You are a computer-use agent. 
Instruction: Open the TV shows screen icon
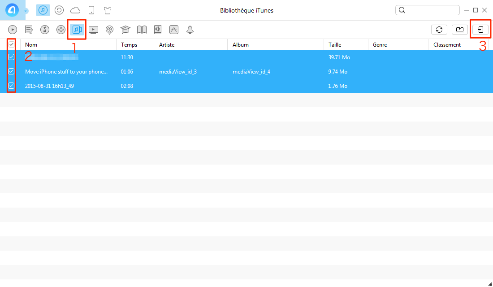coord(93,30)
